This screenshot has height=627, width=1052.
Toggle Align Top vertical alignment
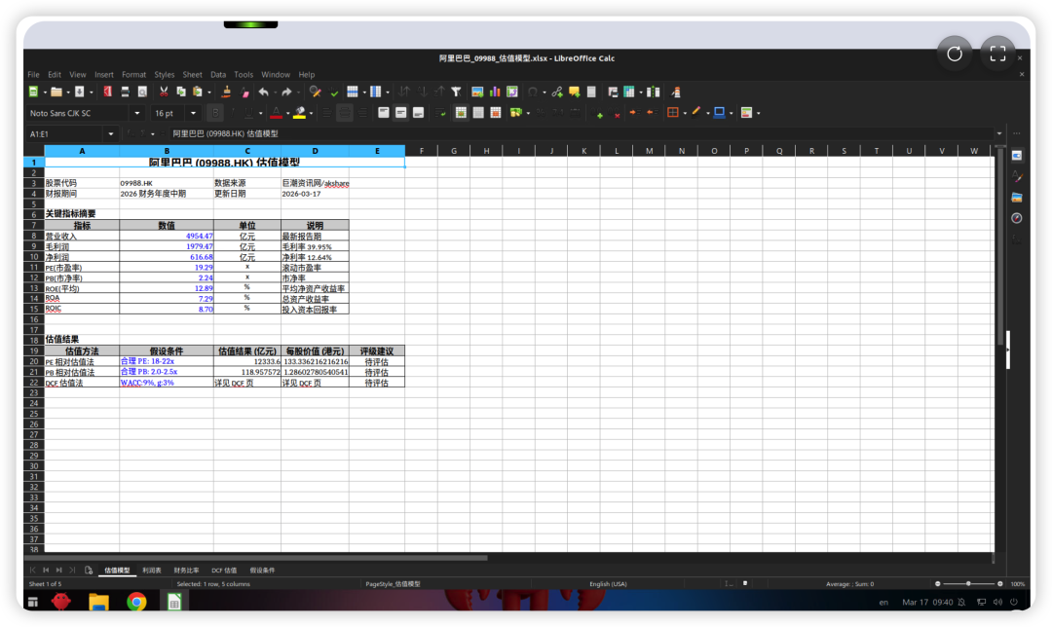point(384,113)
